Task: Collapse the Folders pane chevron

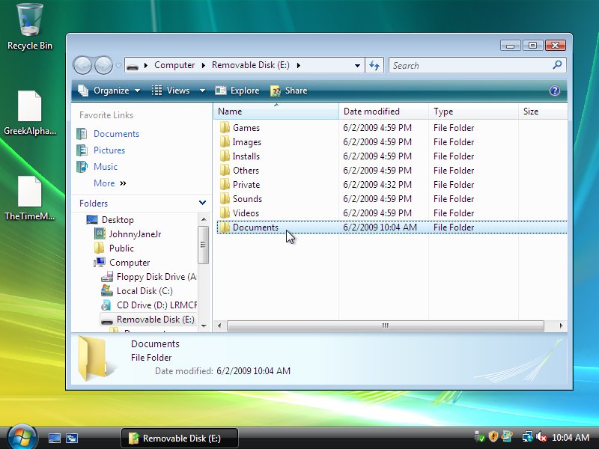Action: pyautogui.click(x=202, y=203)
